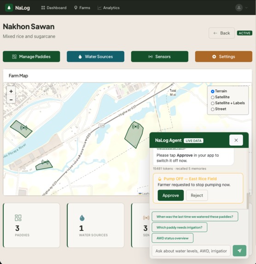Click the LIVE DATA badge
Image resolution: width=256 pixels, height=264 pixels.
[x=193, y=141]
